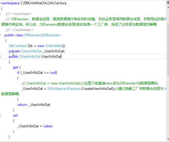This screenshot has width=169, height=142.
Task: Click the CreateUserInfoDal() method call
Action: pos(98,89)
